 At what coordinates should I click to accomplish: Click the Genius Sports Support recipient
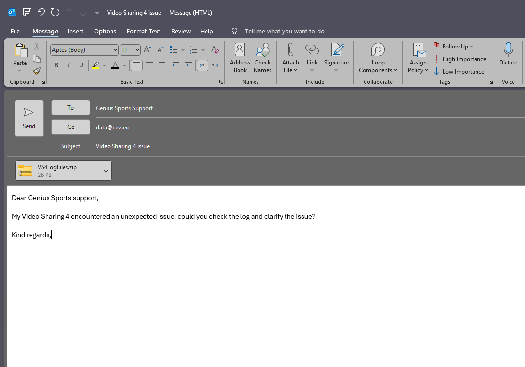124,108
